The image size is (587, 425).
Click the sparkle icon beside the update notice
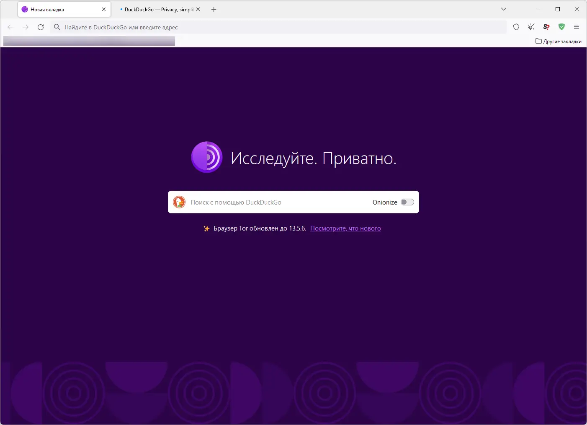coord(206,228)
